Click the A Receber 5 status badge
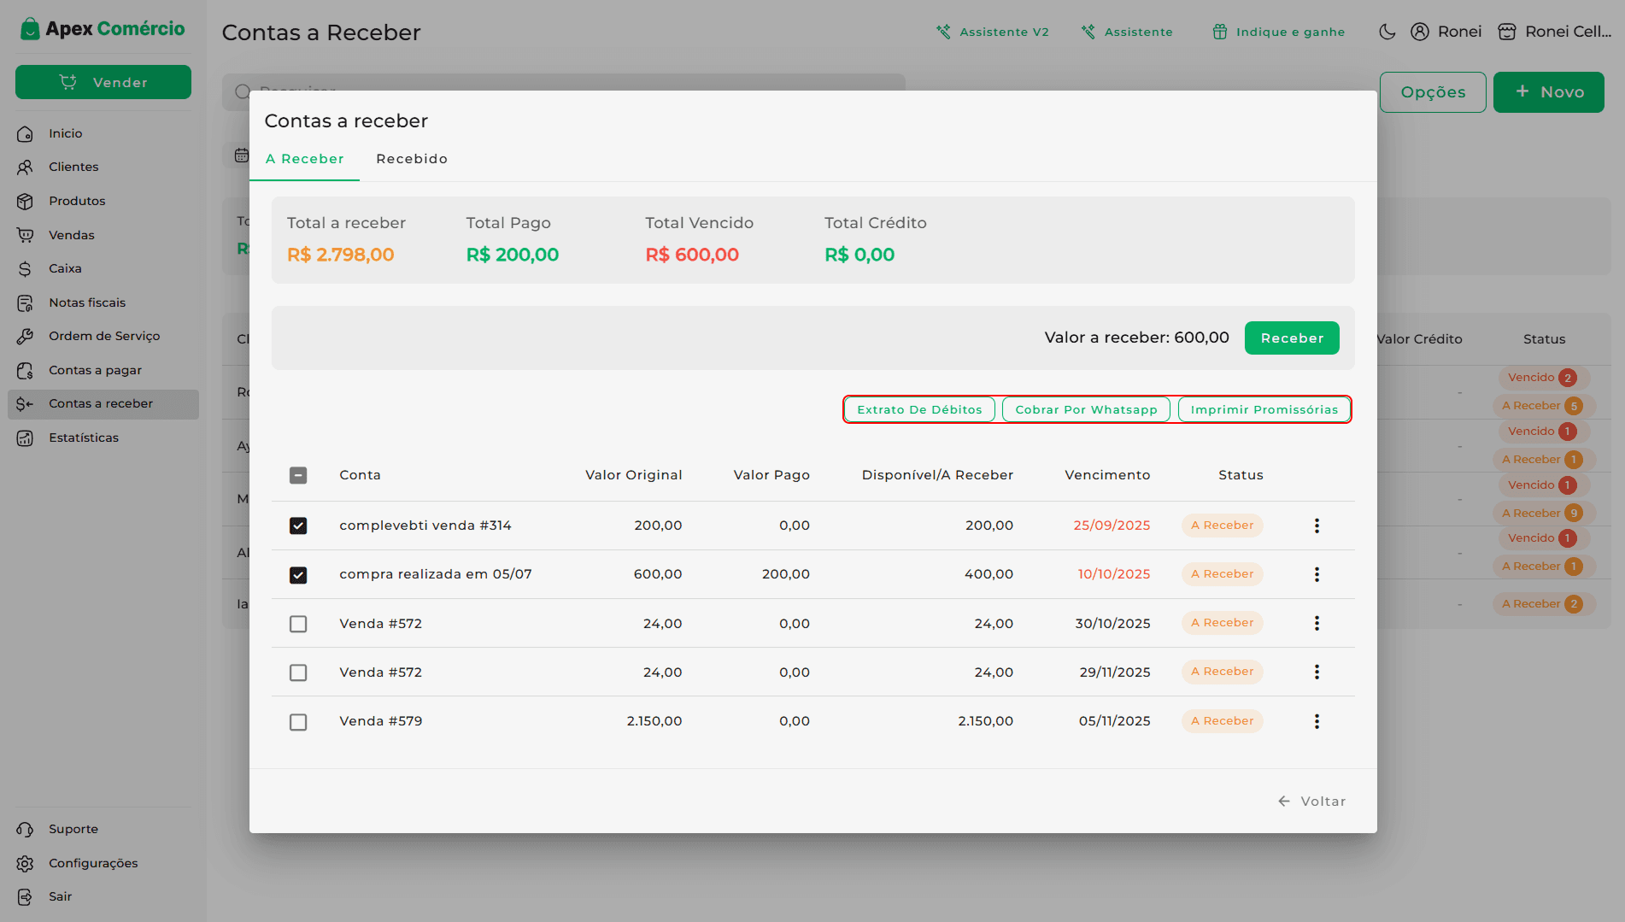1625x922 pixels. point(1543,406)
